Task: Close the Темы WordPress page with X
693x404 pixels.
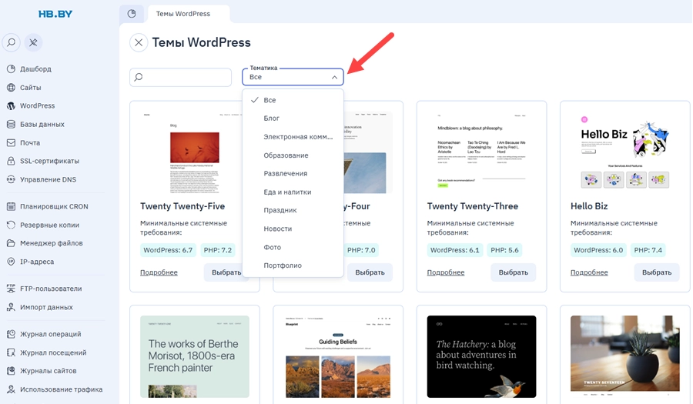Action: coord(139,42)
